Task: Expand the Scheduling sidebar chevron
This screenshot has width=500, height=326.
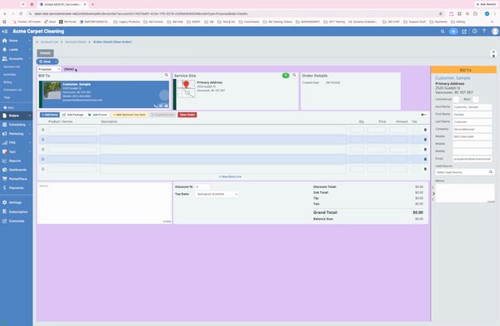Action: [30, 125]
